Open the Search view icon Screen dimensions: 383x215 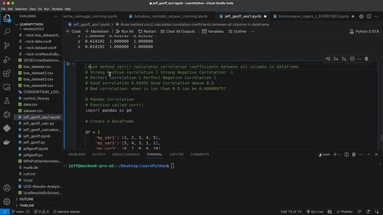tap(7, 32)
